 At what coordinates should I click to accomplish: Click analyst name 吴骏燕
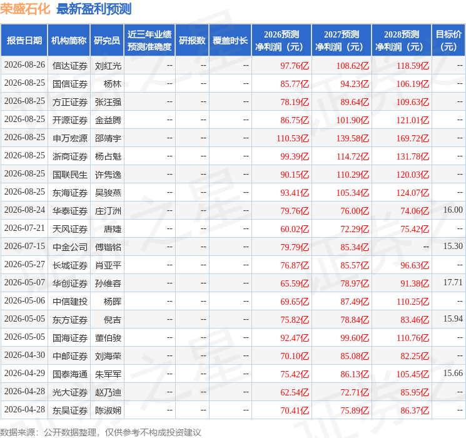point(108,193)
